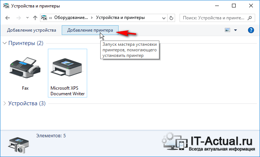Click the Устройства (3) group heading
The image size is (260, 157).
27,103
